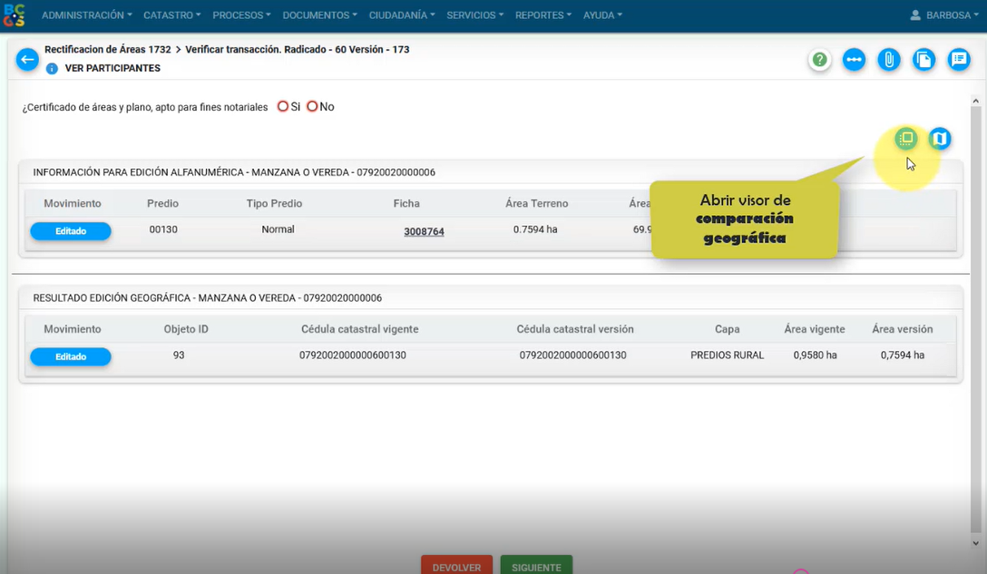Screen dimensions: 987x574
Task: Select the 'Si' radio button
Action: coord(283,106)
